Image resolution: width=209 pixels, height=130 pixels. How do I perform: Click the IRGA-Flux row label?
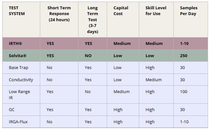coord(19,122)
